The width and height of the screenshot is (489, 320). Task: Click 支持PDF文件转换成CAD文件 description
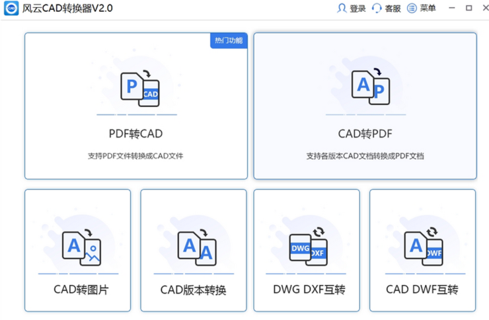click(x=135, y=156)
